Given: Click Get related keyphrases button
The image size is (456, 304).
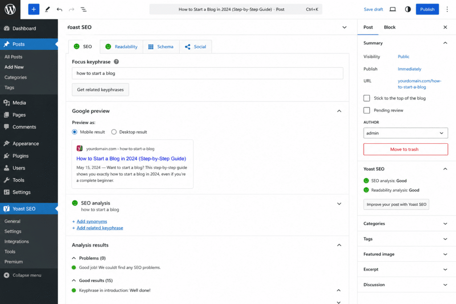Looking at the screenshot, I should point(100,89).
